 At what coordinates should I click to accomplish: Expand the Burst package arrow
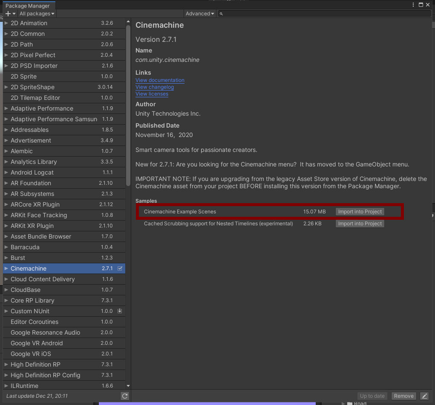tap(6, 258)
